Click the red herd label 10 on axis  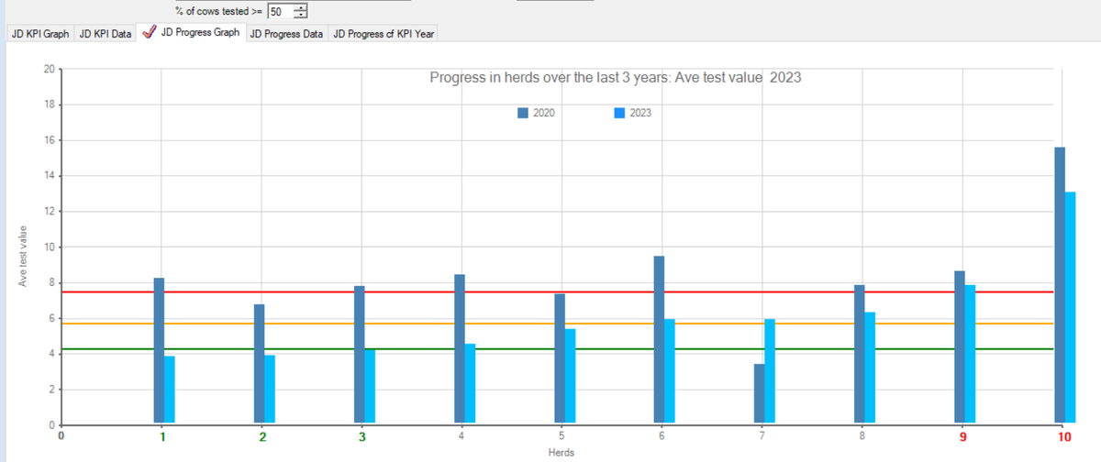(1062, 437)
